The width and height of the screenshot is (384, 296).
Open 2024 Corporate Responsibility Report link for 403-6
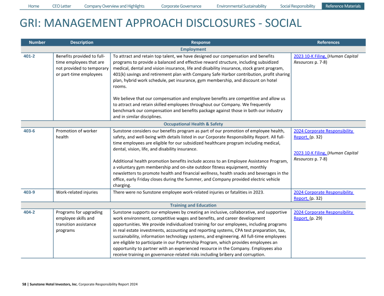click(x=323, y=131)
